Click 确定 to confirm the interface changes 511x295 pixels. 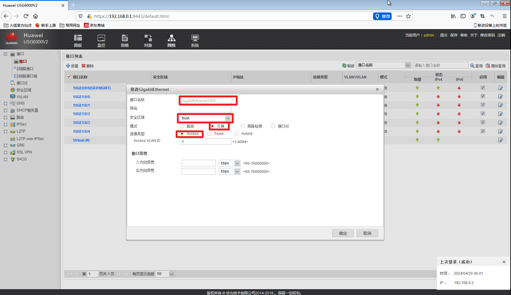(343, 233)
